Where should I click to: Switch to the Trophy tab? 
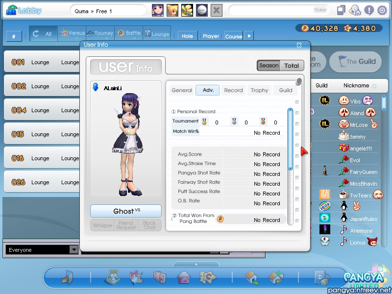(259, 90)
